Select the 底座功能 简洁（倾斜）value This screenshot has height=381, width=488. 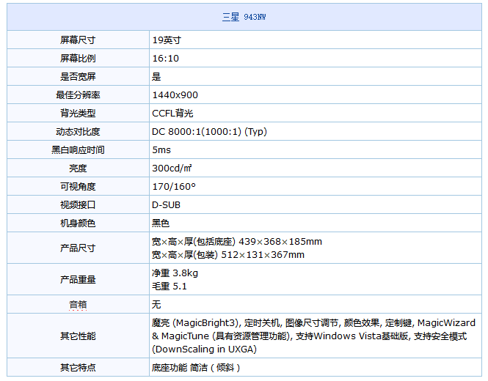[x=196, y=368]
